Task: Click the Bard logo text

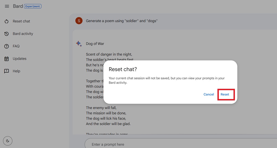Action: pyautogui.click(x=18, y=6)
